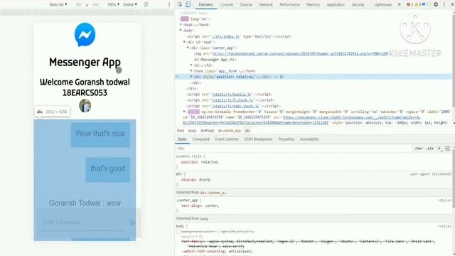This screenshot has width=455, height=256.
Task: Click the rotate device icon in device toolbar
Action: (x=146, y=4)
